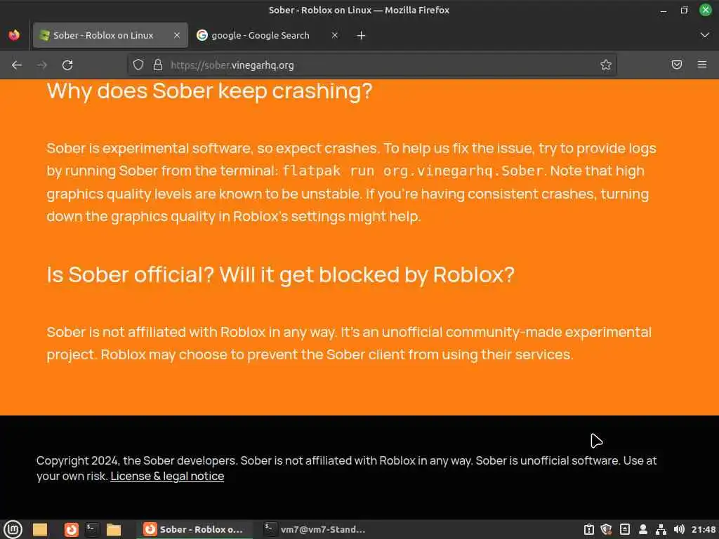The height and width of the screenshot is (539, 719).
Task: Open the License & legal notice link
Action: coord(167,477)
